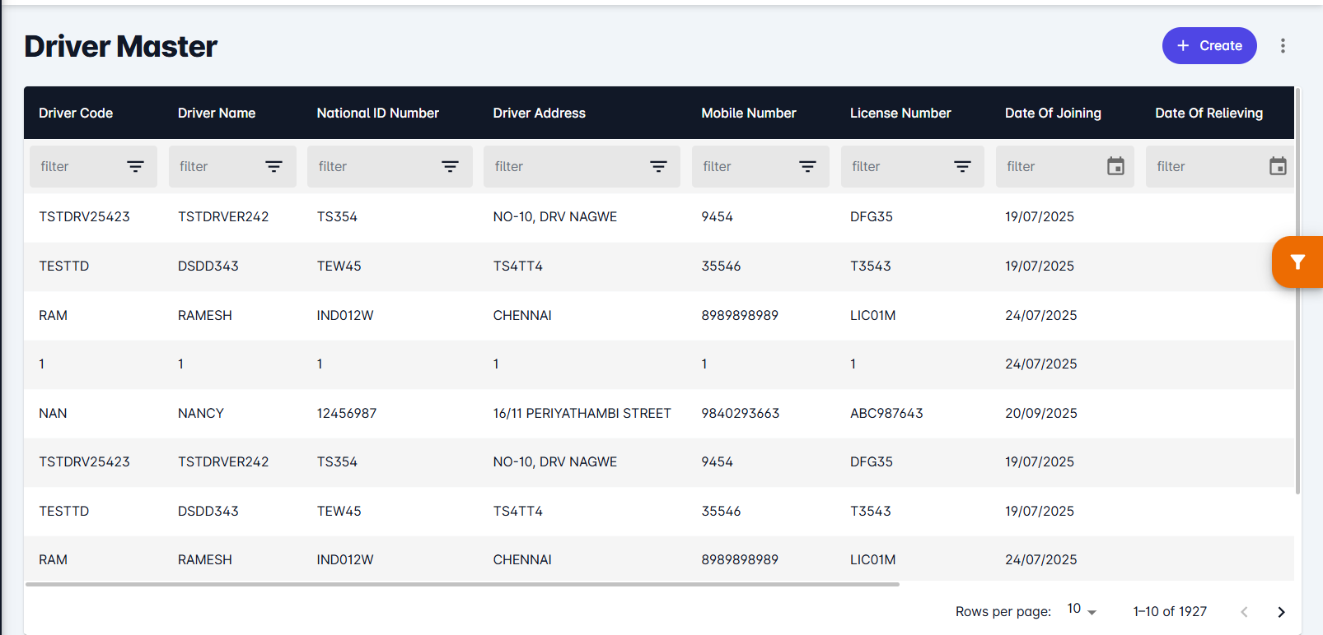The height and width of the screenshot is (635, 1323).
Task: Select joining date 20/09/2025
Action: pos(1041,413)
